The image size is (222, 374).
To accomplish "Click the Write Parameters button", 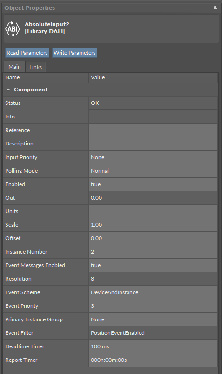I will coord(74,53).
